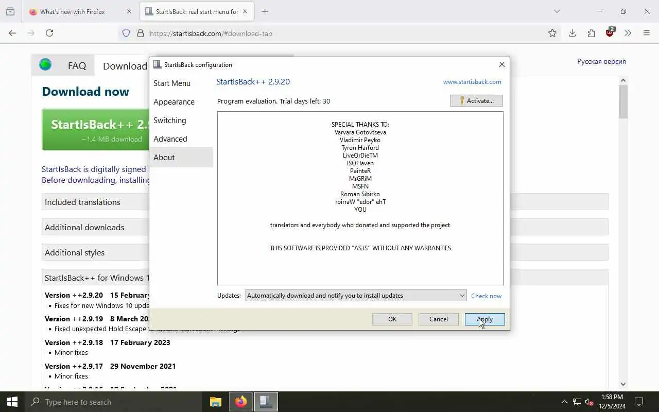This screenshot has height=412, width=659.
Task: Open the Windows Start button
Action: [x=12, y=402]
